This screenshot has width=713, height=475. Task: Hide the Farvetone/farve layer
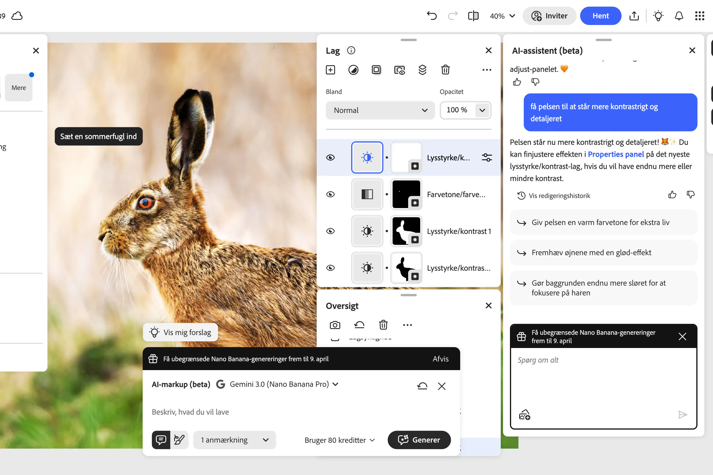coord(330,194)
